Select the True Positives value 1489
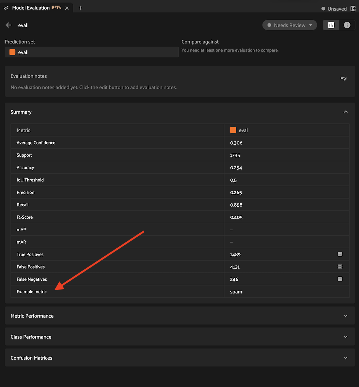359x387 pixels. (235, 254)
